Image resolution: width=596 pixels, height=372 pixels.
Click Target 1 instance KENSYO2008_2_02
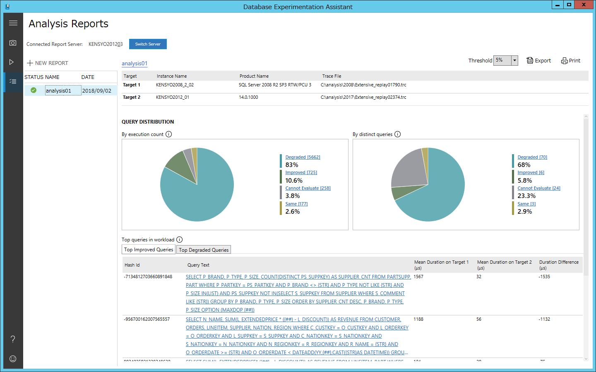(175, 85)
